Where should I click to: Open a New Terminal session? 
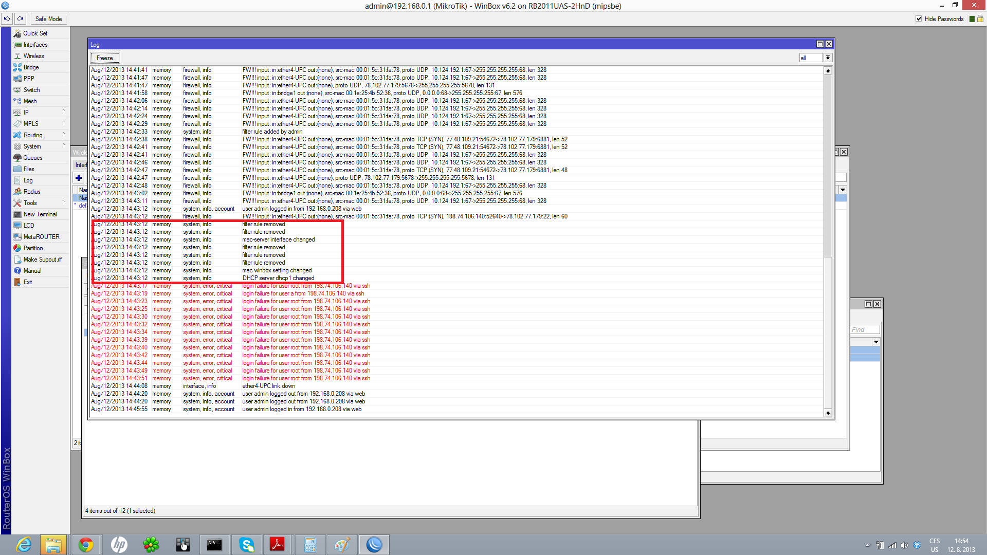coord(39,214)
